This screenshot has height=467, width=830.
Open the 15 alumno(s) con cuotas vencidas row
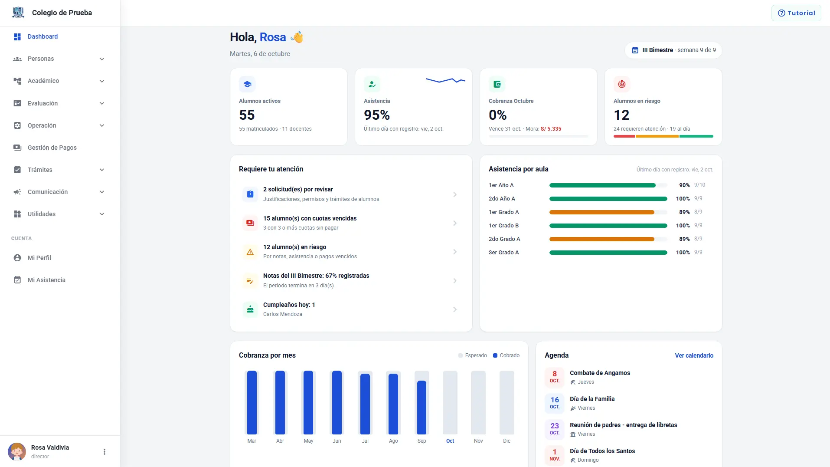click(x=351, y=223)
